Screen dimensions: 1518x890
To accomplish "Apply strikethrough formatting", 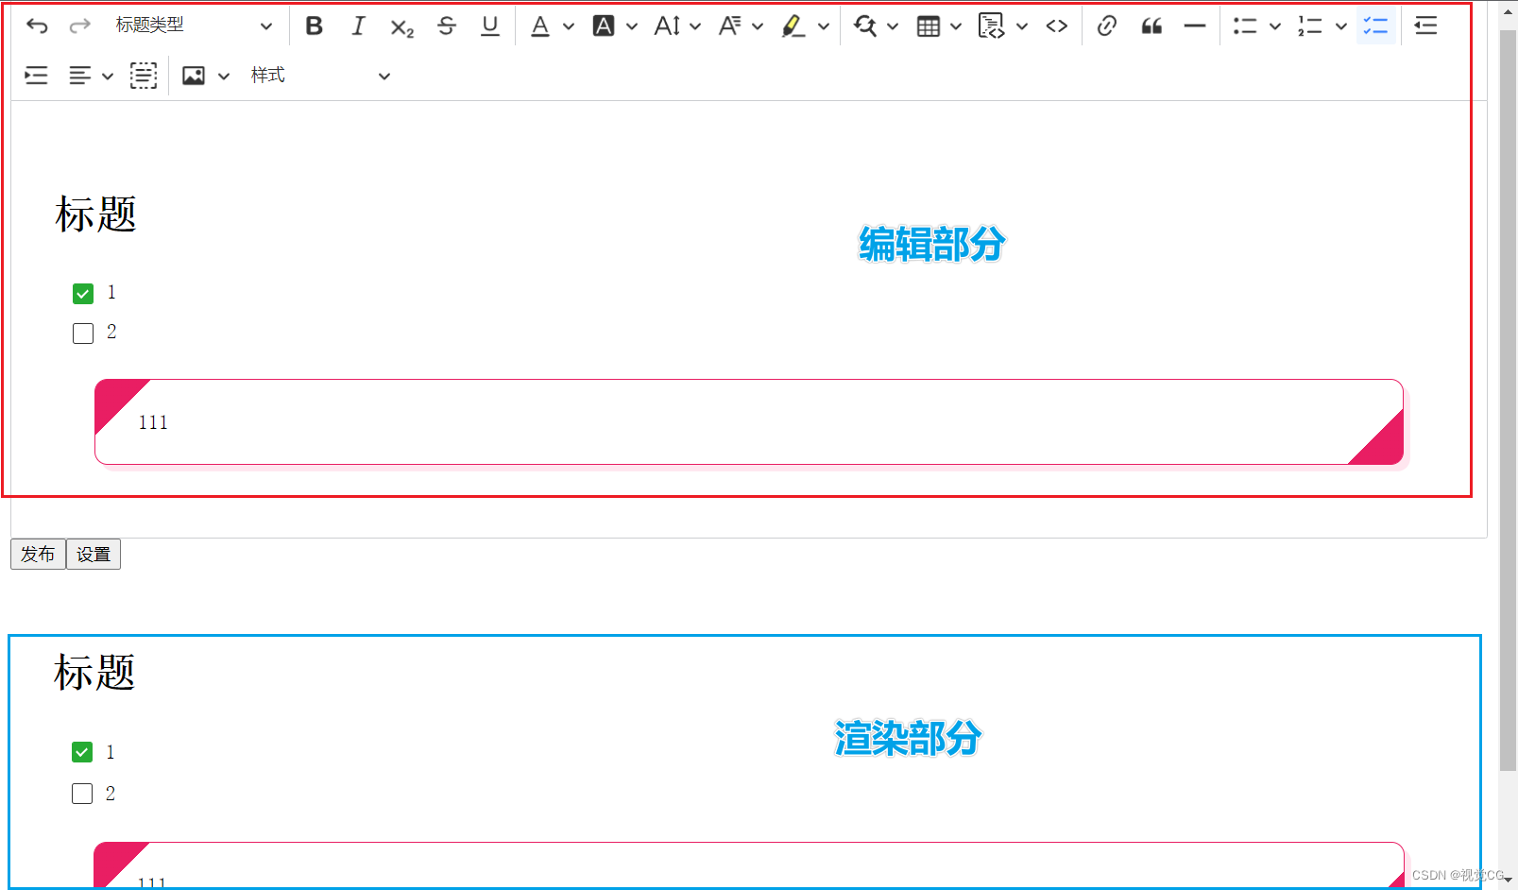I will (x=447, y=26).
